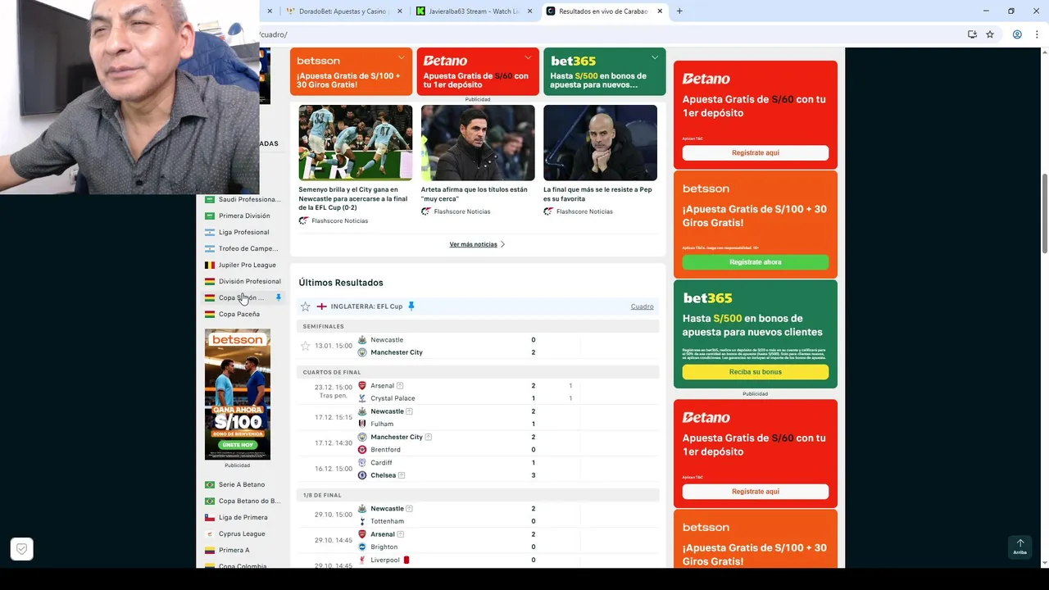1049x590 pixels.
Task: Star the Newcastle vs Manchester City semifinal
Action: (306, 346)
